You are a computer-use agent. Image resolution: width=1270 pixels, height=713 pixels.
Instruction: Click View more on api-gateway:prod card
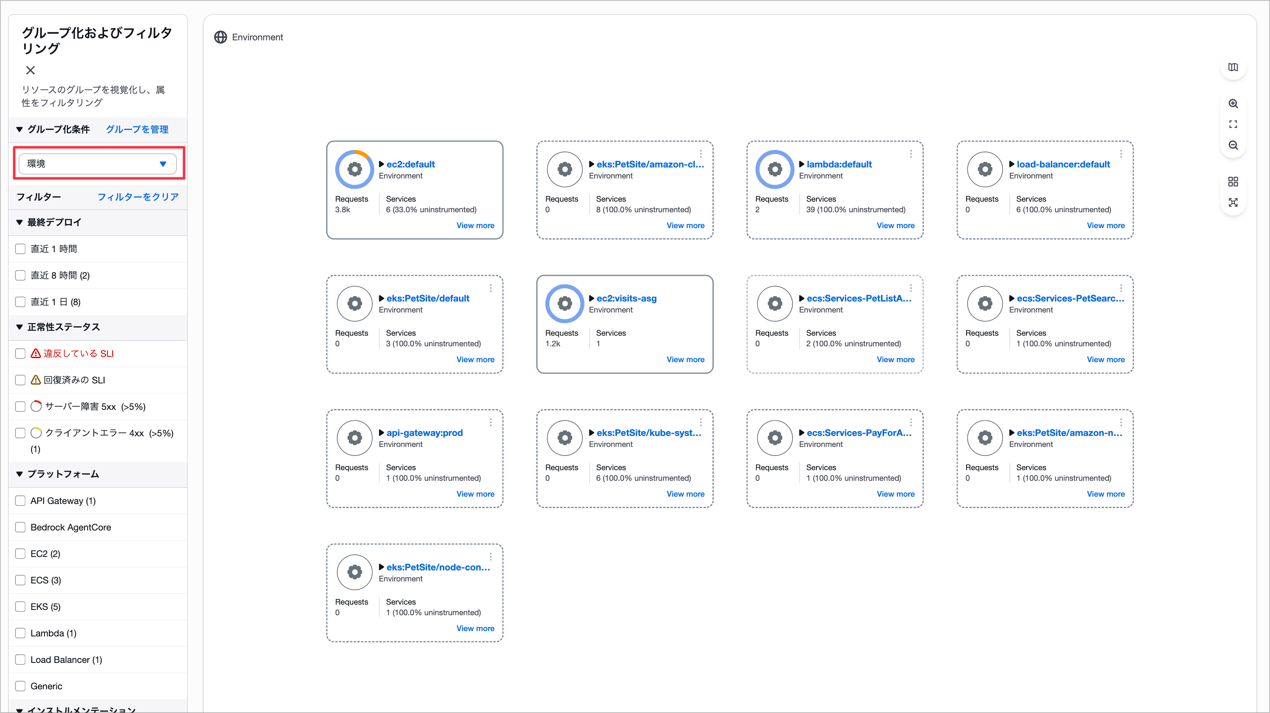coord(475,494)
